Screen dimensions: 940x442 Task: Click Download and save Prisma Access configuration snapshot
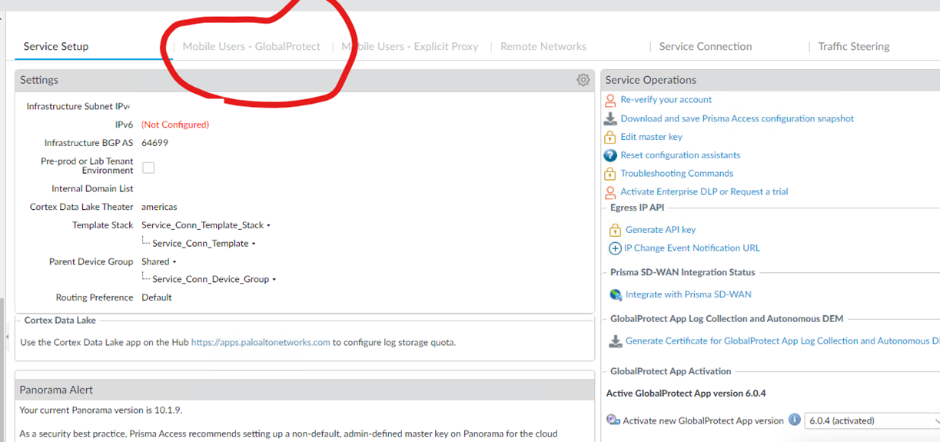pos(737,118)
